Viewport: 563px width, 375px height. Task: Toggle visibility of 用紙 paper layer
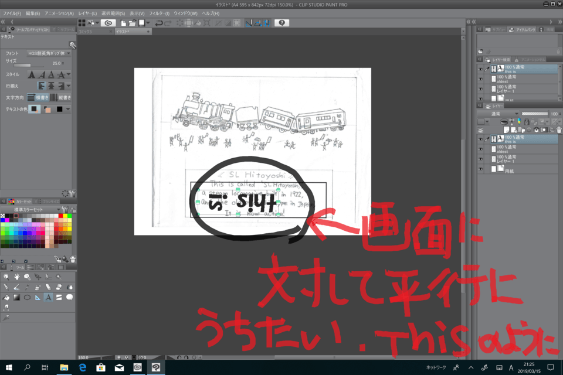tap(480, 169)
